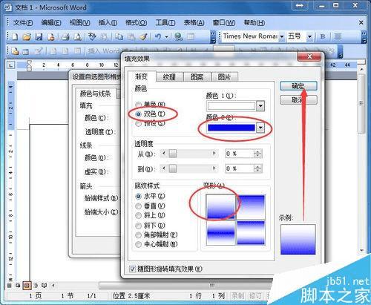Screen dimensions: 371x305
Task: Choose the 斜下 shading style radio
Action: [139, 226]
